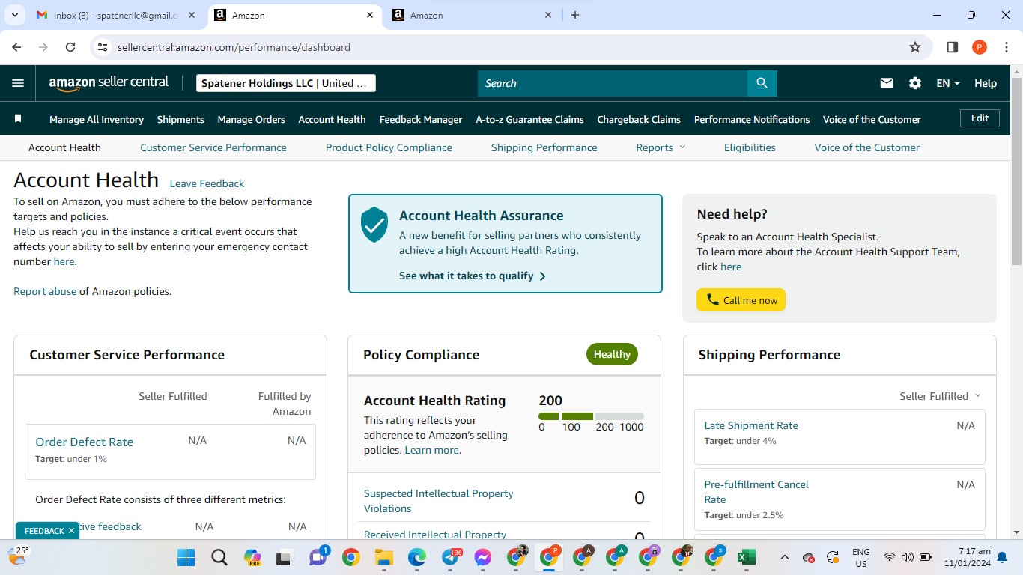Click the Report abuse link
The height and width of the screenshot is (575, 1023).
click(45, 291)
